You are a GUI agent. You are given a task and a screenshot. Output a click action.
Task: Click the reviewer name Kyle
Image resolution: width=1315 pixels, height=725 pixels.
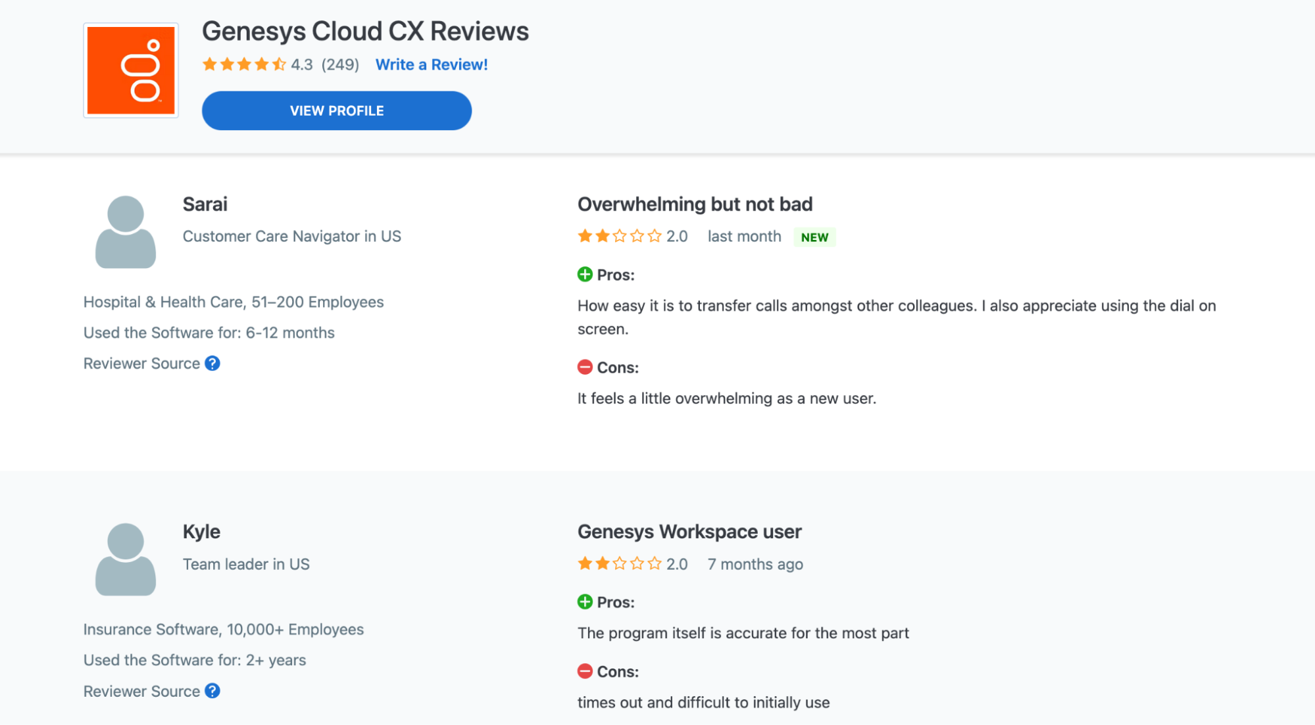[x=201, y=531]
